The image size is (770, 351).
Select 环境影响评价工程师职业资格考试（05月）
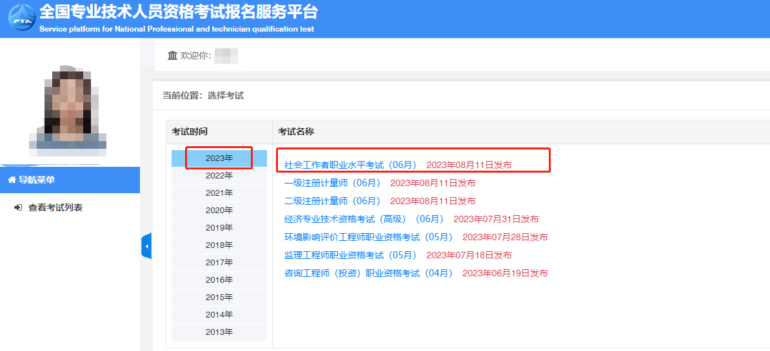click(369, 237)
